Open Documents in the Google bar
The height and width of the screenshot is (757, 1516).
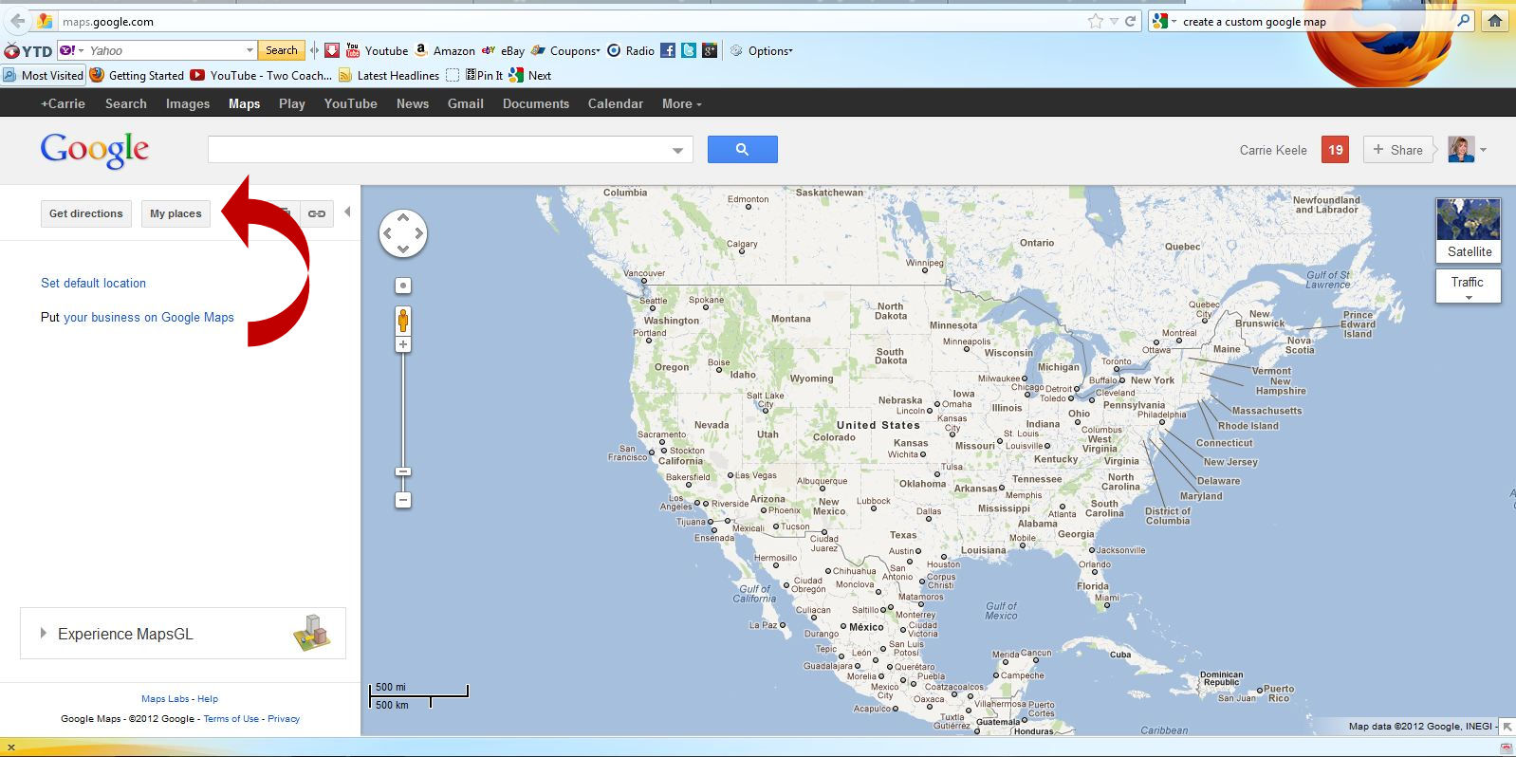pos(536,103)
